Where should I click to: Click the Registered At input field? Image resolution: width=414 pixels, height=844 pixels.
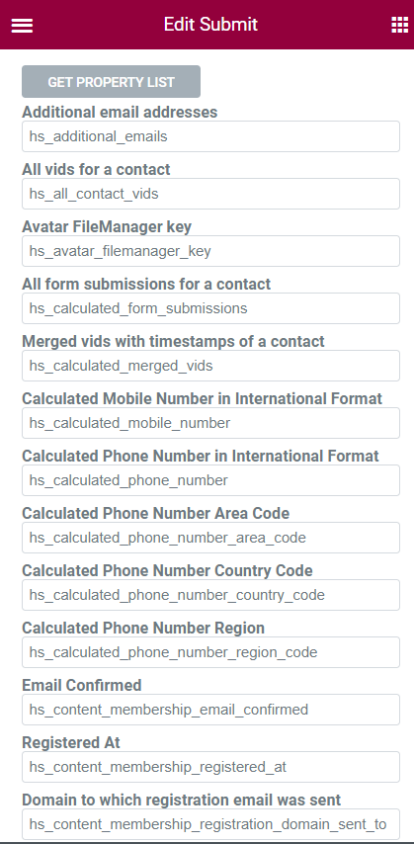pyautogui.click(x=210, y=767)
